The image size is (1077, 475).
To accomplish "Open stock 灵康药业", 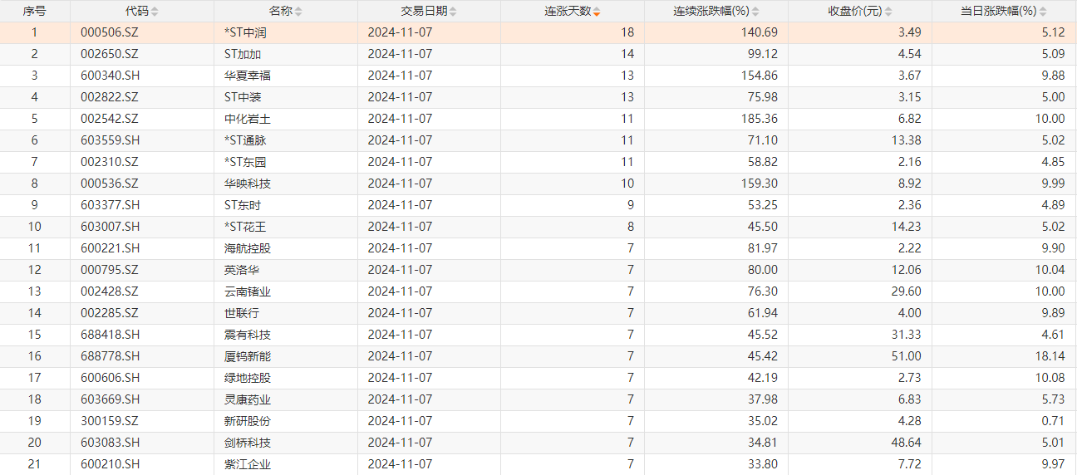I will [248, 399].
